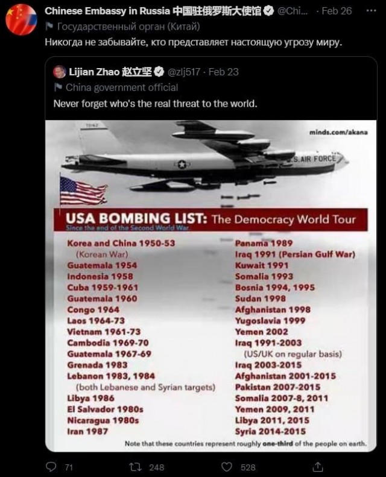Click the China government official label
Viewport: 386px width, 477px height.
point(122,87)
